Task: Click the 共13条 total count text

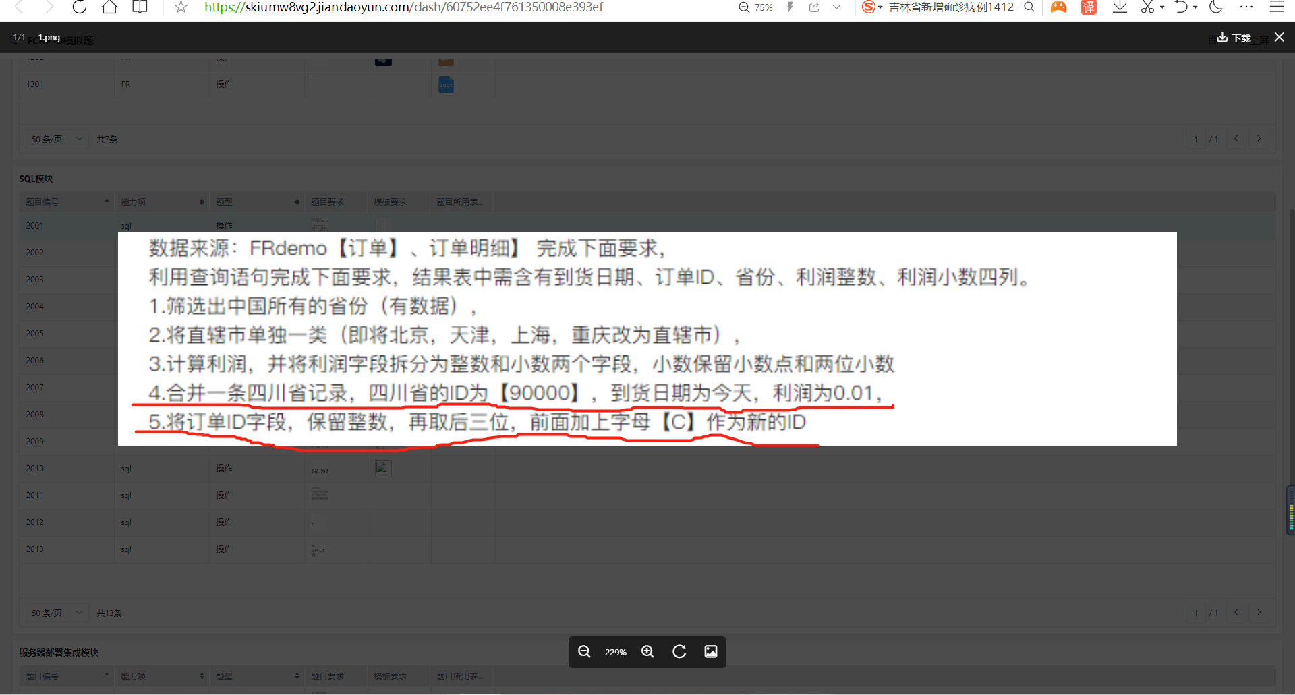Action: point(109,613)
